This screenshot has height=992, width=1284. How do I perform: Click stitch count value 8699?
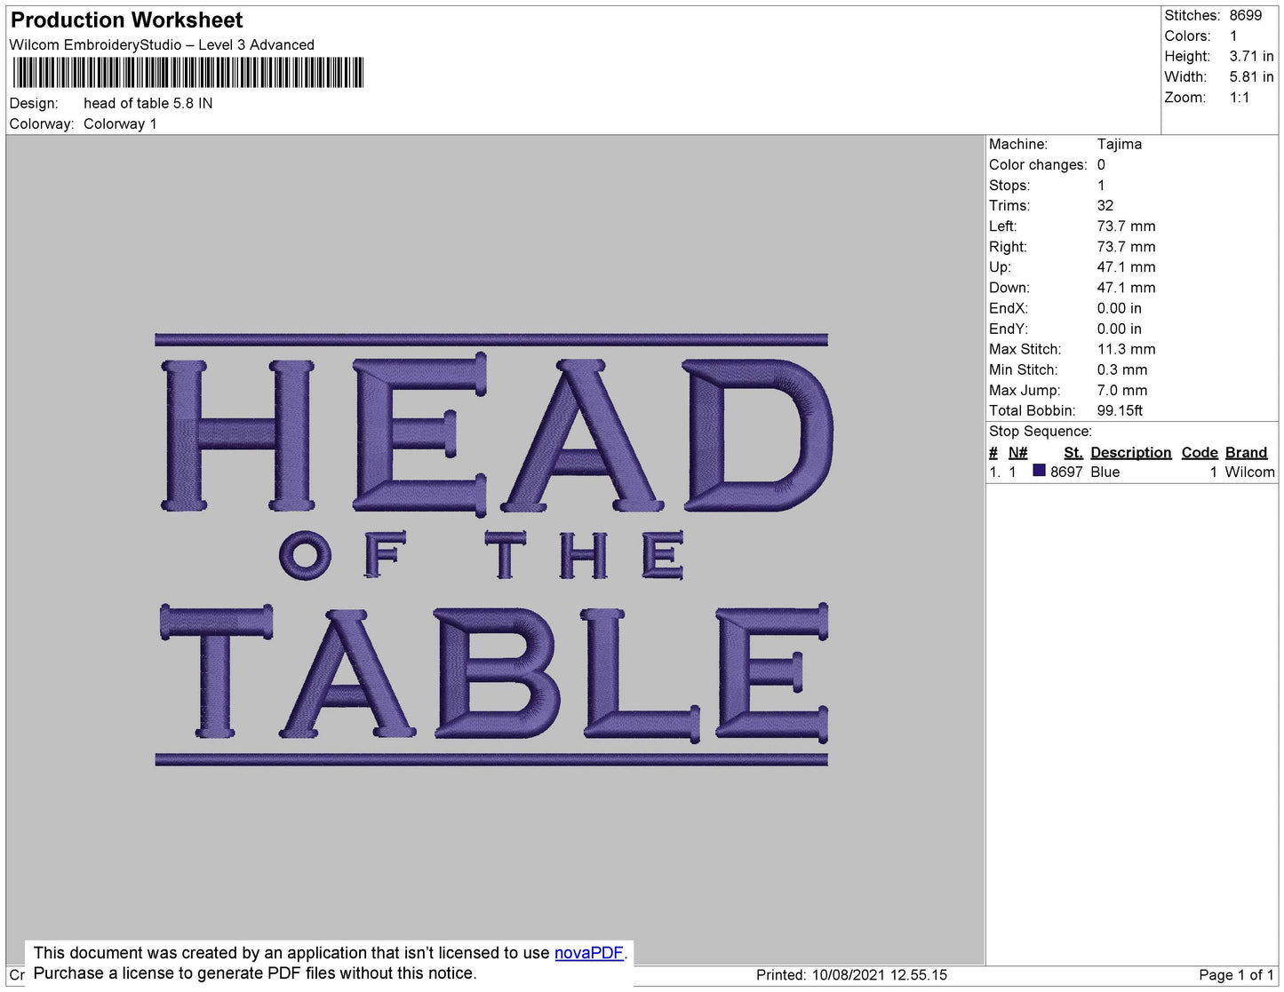click(x=1246, y=15)
